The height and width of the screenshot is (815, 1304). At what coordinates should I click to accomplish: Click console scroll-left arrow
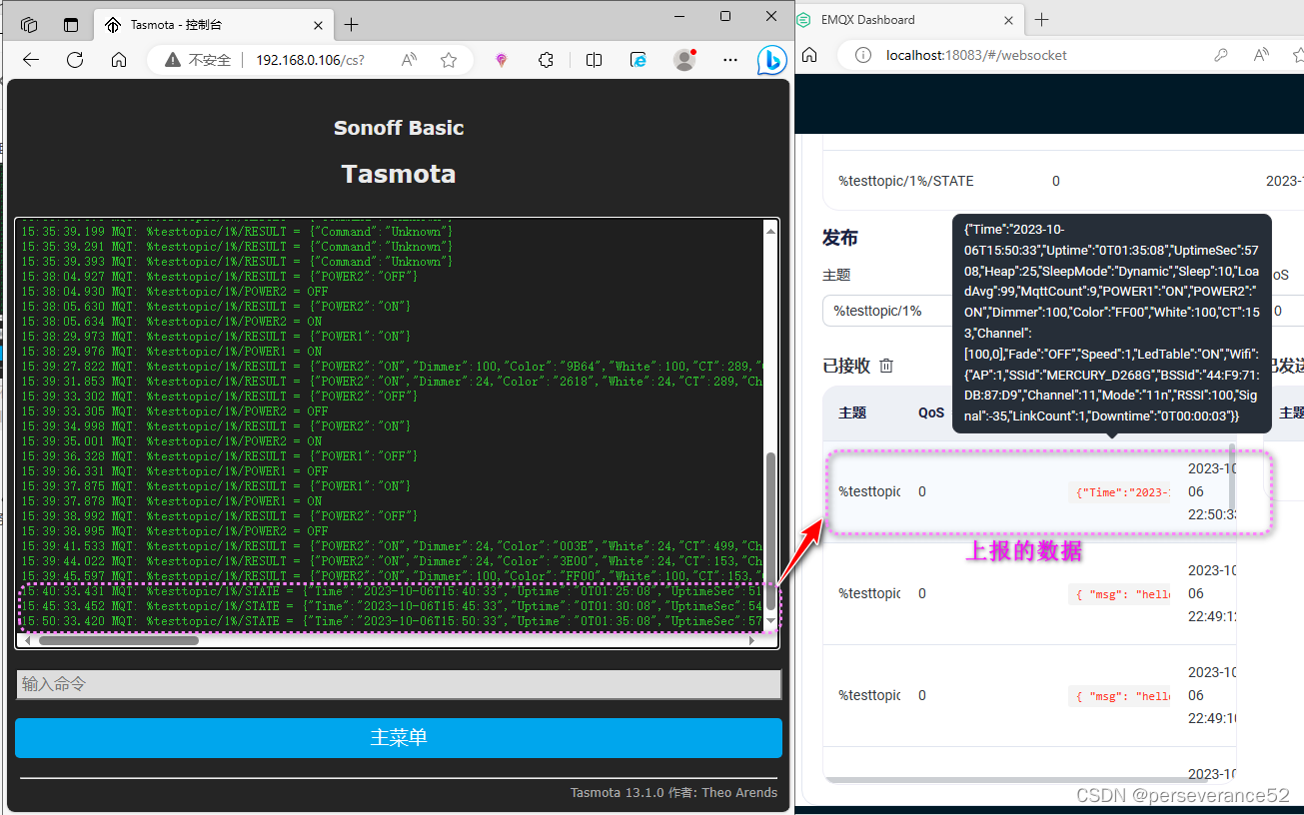point(25,640)
